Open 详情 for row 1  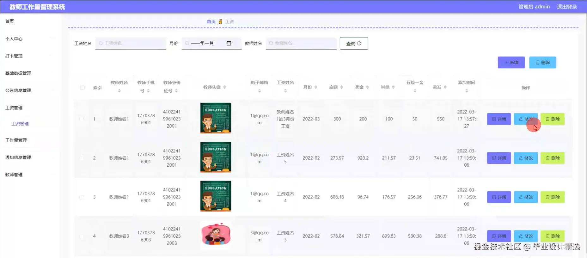point(499,119)
